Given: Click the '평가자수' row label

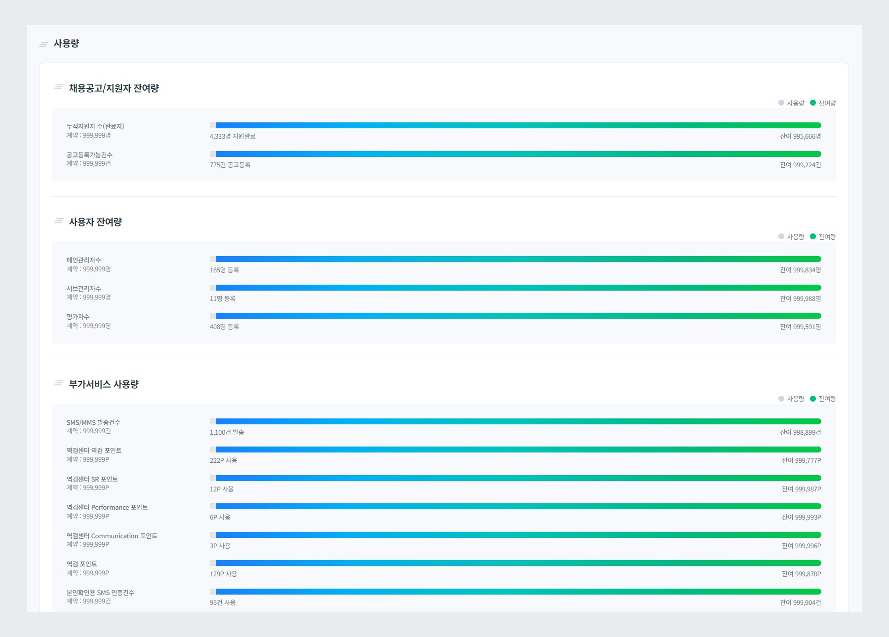Looking at the screenshot, I should click(78, 317).
